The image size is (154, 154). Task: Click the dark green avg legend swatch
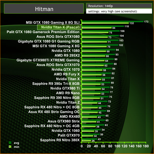(x=10, y=143)
